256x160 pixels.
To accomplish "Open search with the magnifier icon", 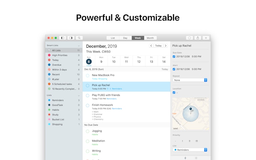I will coord(79,38).
